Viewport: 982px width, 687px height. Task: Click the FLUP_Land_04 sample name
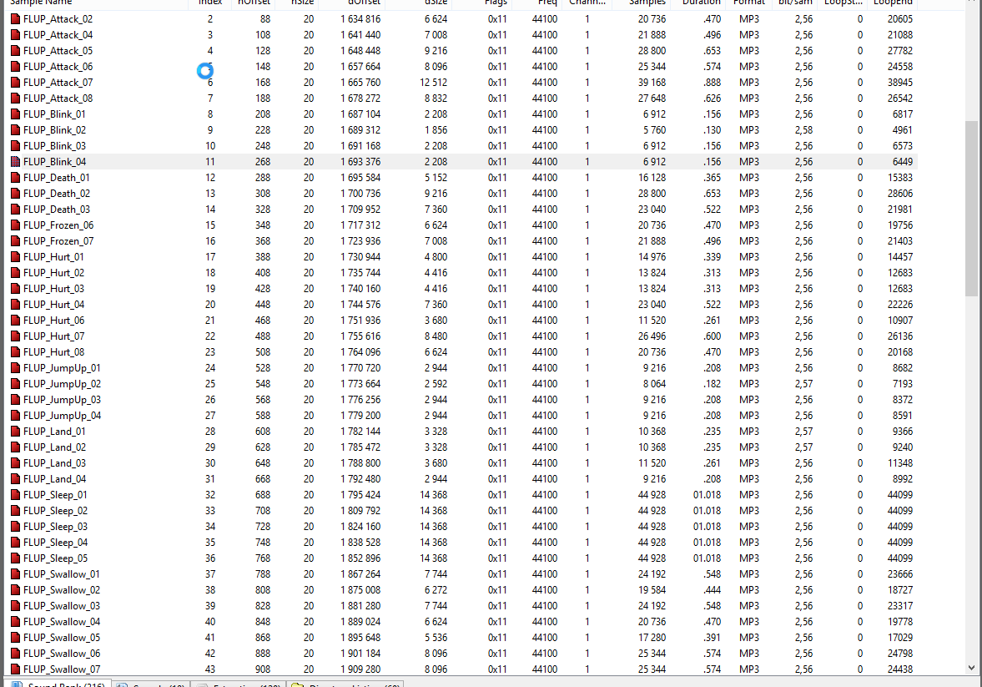[x=54, y=479]
